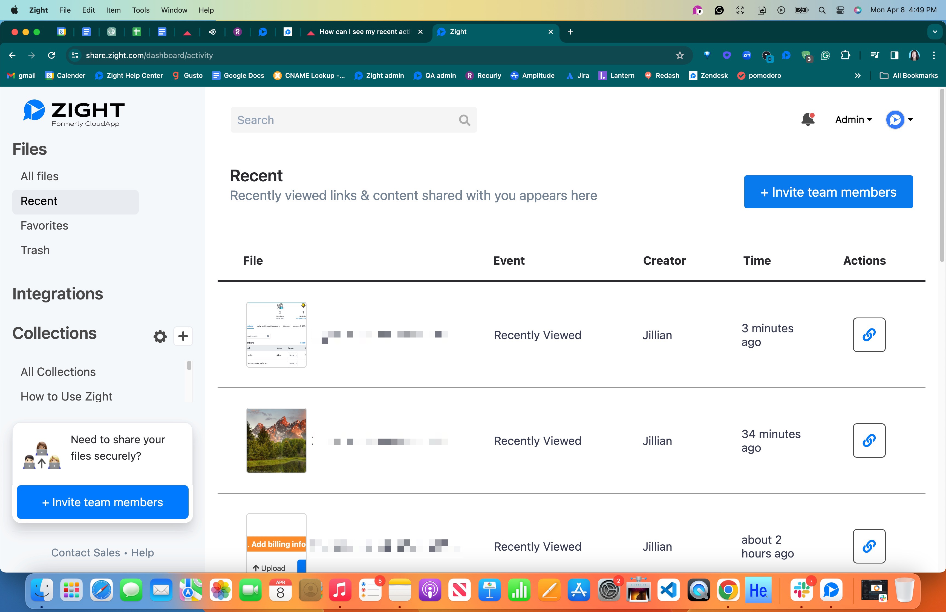Screen dimensions: 946x612
Task: Copy link for the 3 minutes ago item
Action: [x=869, y=334]
